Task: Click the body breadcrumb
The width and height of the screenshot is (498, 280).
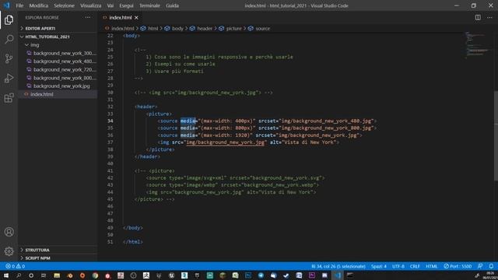Action: click(x=174, y=28)
